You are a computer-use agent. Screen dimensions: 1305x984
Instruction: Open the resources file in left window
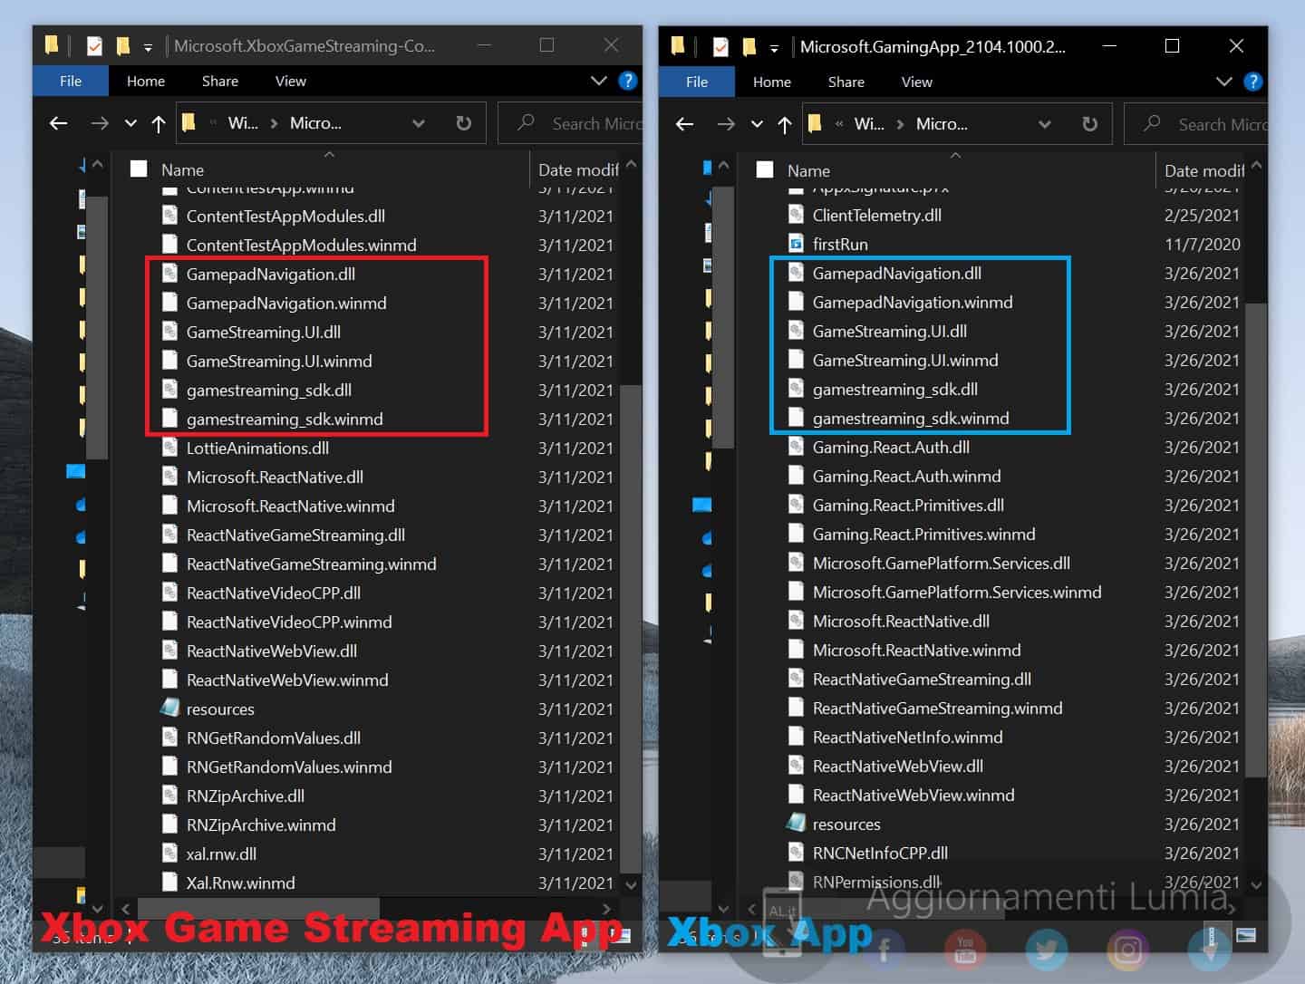pyautogui.click(x=220, y=709)
